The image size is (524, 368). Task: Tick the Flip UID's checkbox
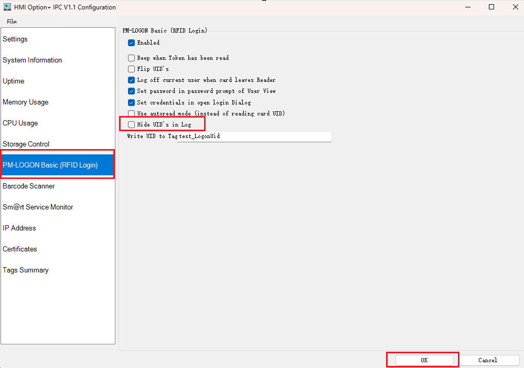(x=132, y=69)
